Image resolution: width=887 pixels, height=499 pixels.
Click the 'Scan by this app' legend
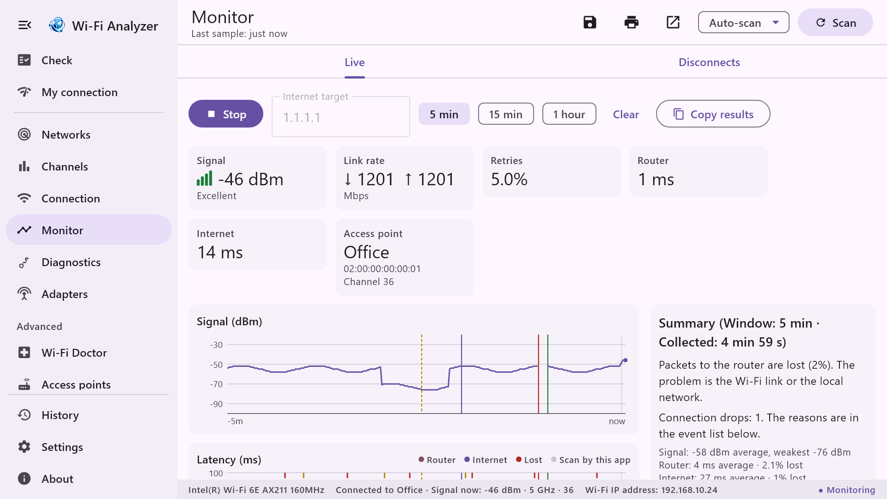click(x=590, y=460)
